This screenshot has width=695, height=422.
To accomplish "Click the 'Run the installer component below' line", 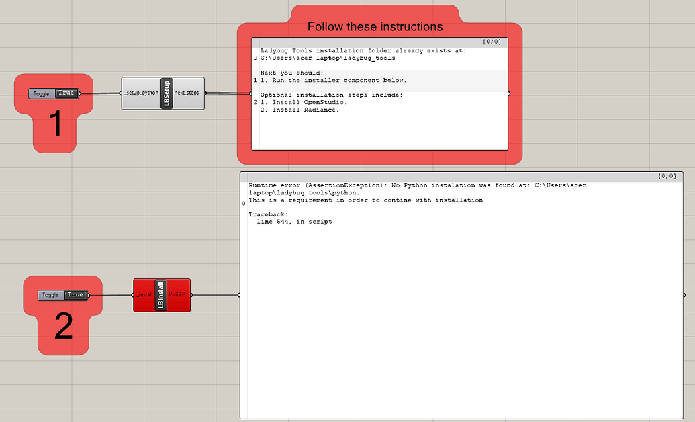I will coord(333,81).
